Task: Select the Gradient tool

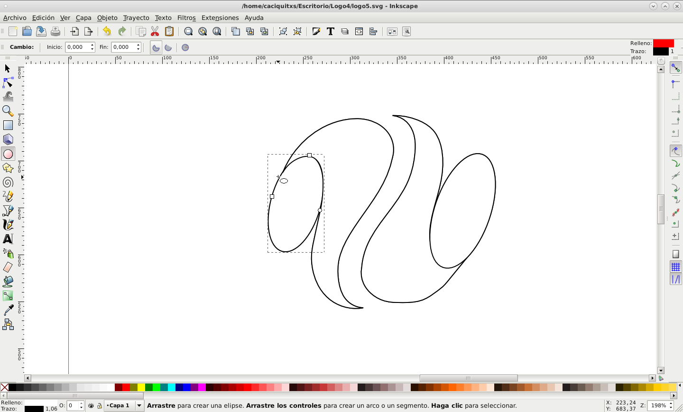Action: click(8, 296)
